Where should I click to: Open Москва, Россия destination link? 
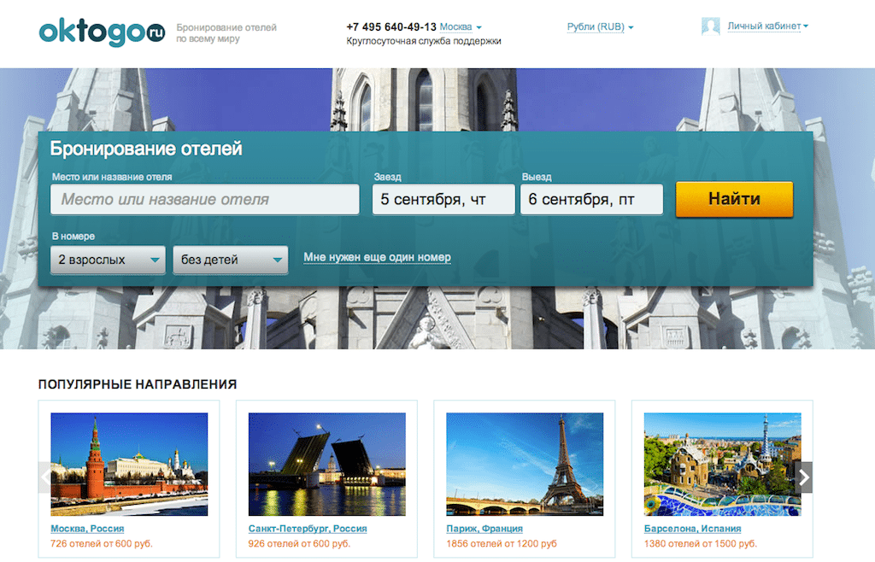[87, 529]
